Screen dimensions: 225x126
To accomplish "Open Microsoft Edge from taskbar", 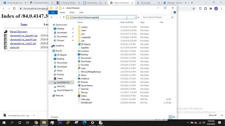I will [x=84, y=122].
